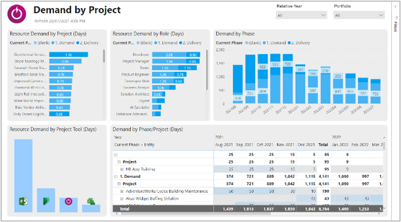Collapse the blank phase row above the first Project group
Screen dimensions: 401x222
tap(116, 155)
